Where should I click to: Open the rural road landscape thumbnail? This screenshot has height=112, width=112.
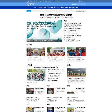[x=71, y=110]
